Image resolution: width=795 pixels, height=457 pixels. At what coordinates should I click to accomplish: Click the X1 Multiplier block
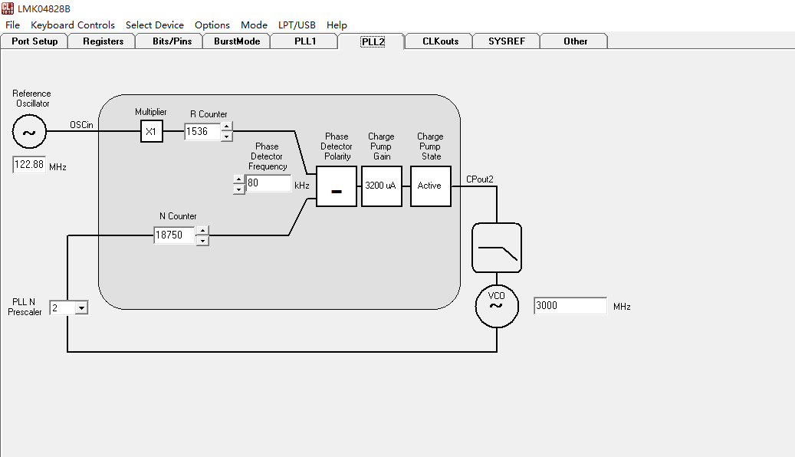coord(152,132)
